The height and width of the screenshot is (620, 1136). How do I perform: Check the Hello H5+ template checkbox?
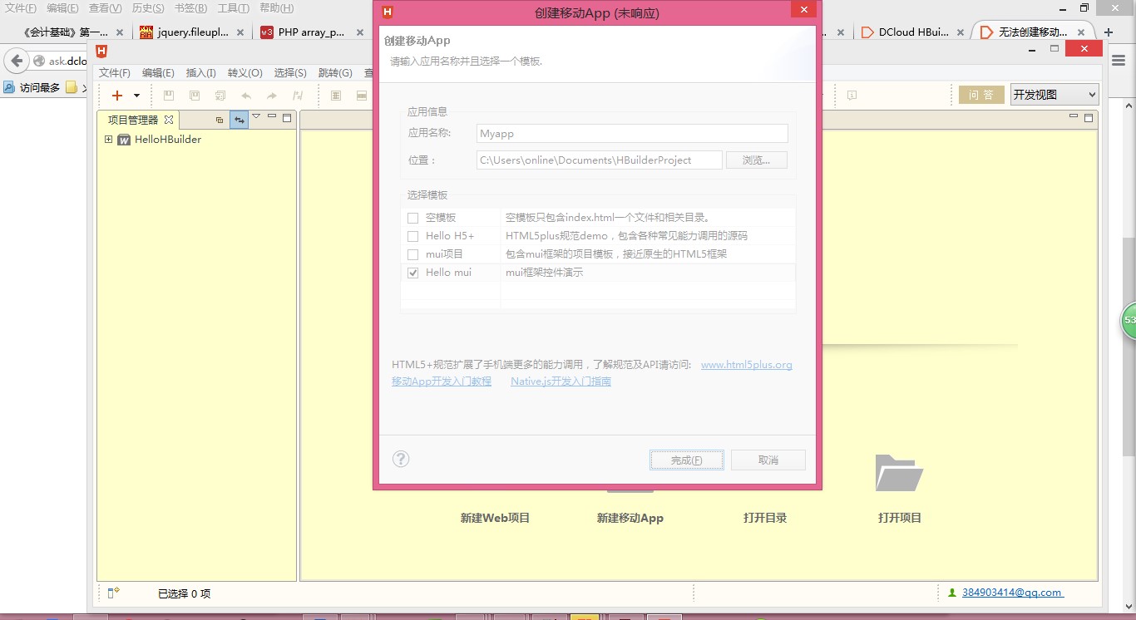coord(412,236)
